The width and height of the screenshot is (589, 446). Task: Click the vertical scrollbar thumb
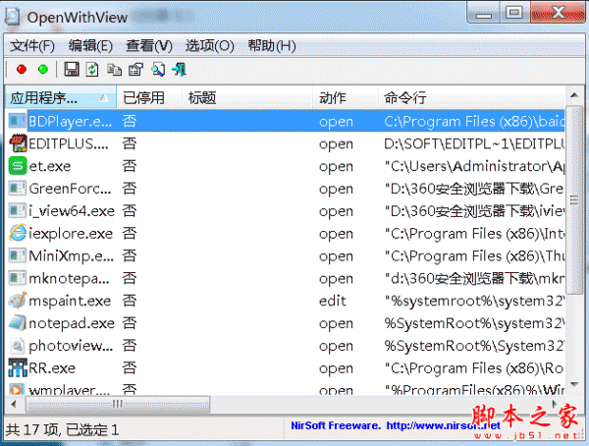click(x=574, y=200)
